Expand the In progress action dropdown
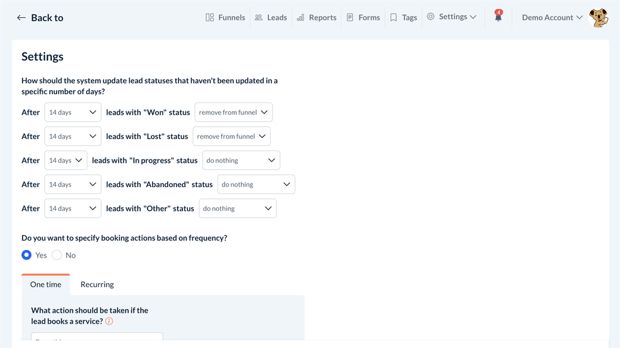The image size is (620, 348). point(241,160)
